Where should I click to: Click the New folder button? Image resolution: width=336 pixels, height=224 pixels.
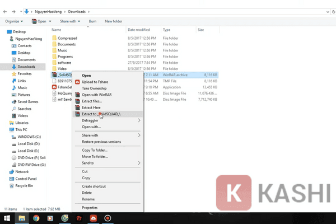(113, 21)
